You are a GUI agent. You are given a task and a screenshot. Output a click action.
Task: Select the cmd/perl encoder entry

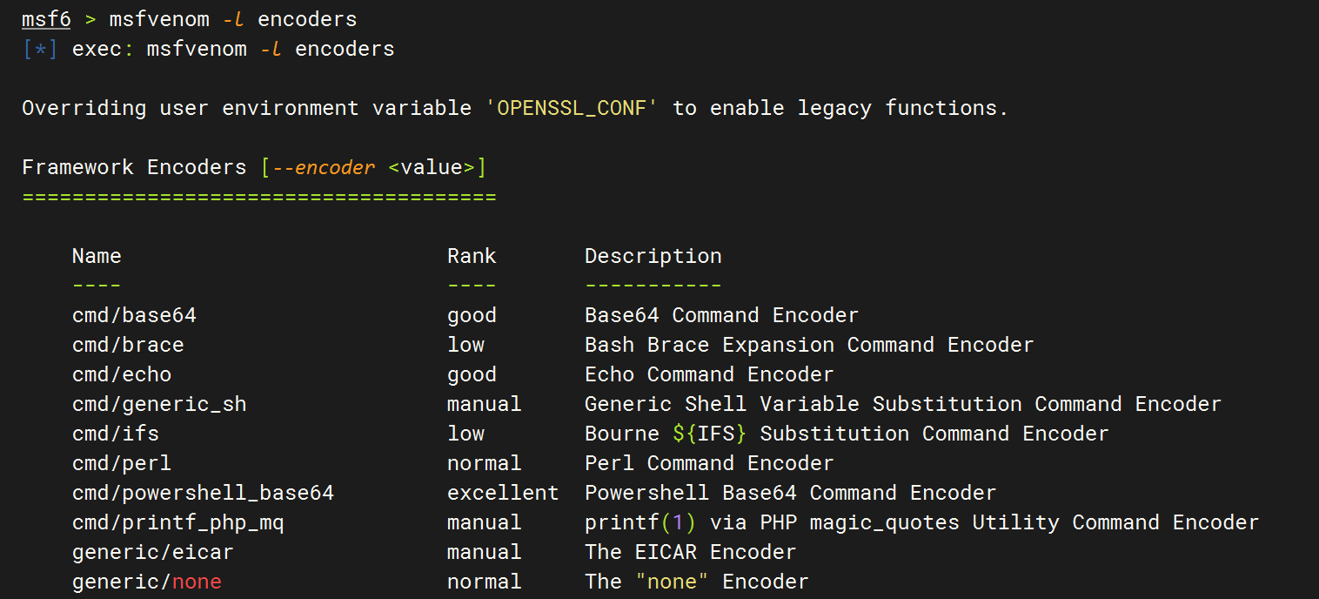click(122, 463)
